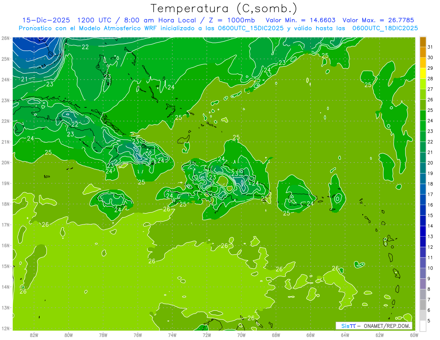Click the '76W' longitude axis label
Screen dimensions: 440x340
[138, 335]
